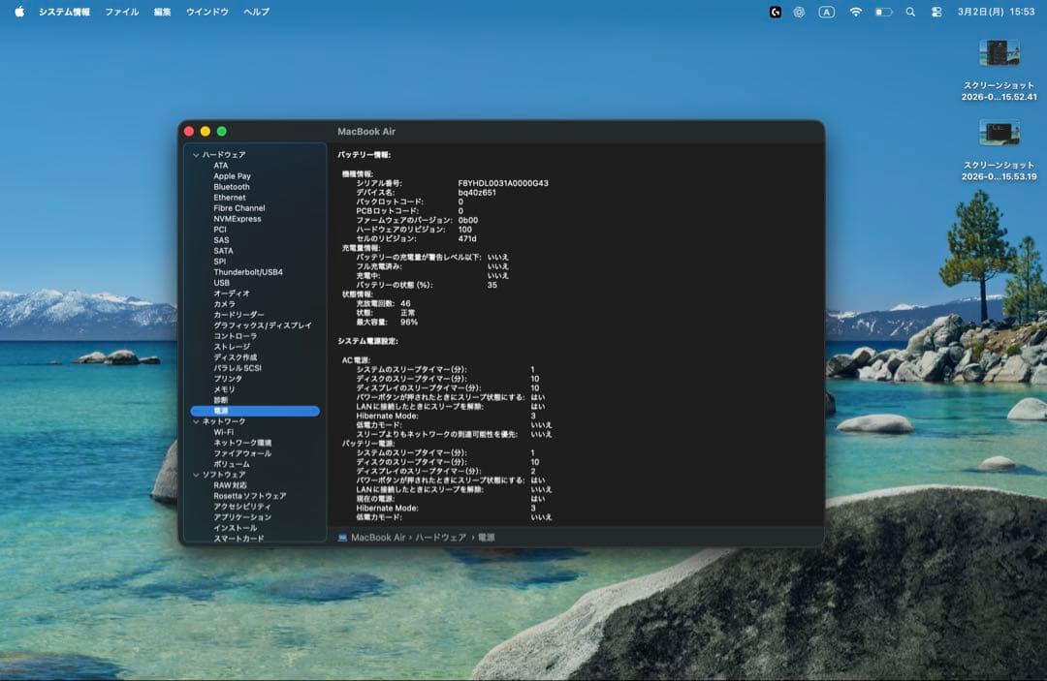
Task: Open the input source A indicator
Action: (827, 12)
